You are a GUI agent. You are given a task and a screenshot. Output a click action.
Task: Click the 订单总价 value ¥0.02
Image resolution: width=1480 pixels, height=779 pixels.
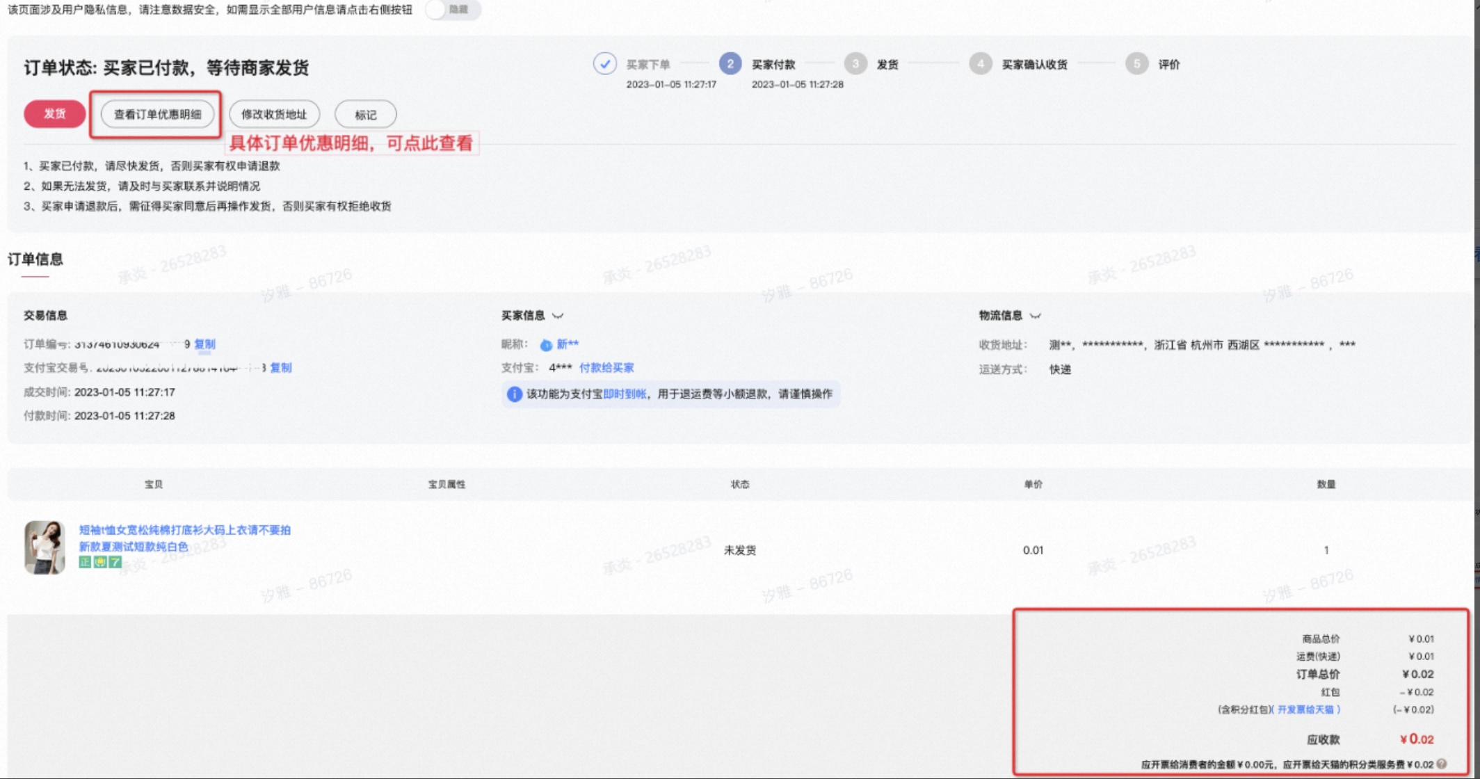tap(1418, 674)
